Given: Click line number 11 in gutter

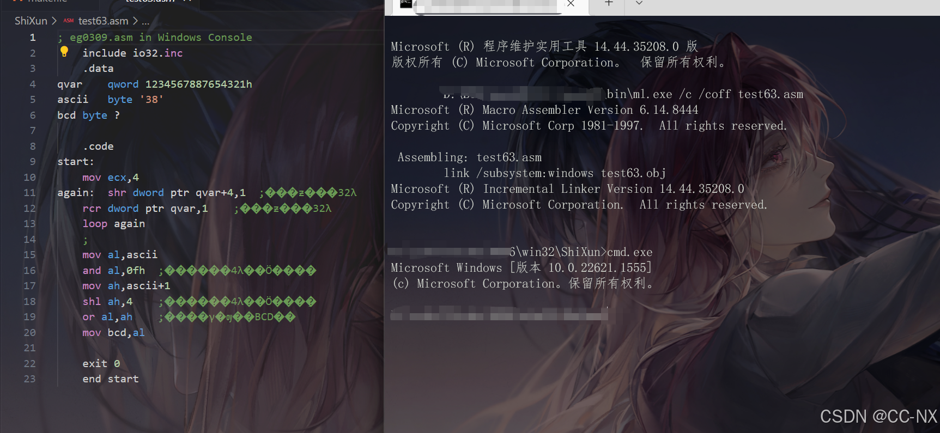Looking at the screenshot, I should click(x=29, y=193).
